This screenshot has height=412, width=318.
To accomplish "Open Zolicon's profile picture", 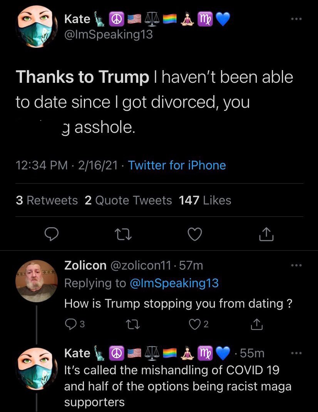I will [x=37, y=281].
